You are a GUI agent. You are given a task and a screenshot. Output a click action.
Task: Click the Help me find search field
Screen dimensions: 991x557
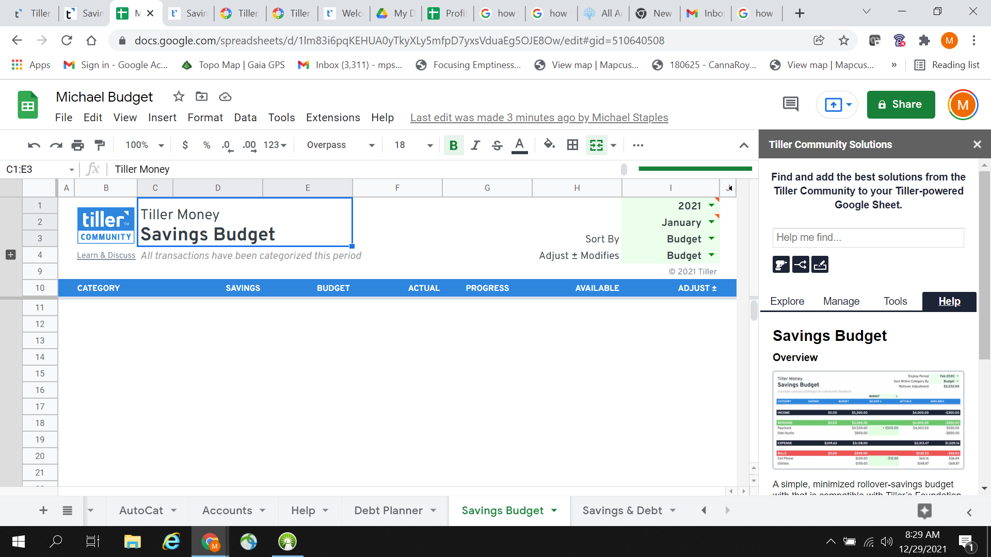click(x=868, y=237)
